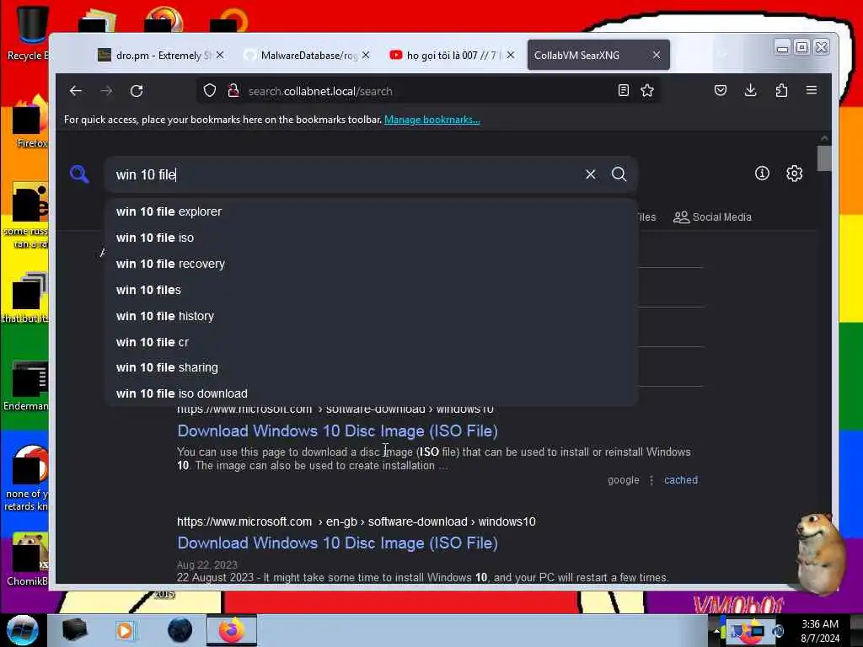Viewport: 863px width, 647px height.
Task: Click the taskbar clock showing 3:36 AM
Action: tap(820, 630)
